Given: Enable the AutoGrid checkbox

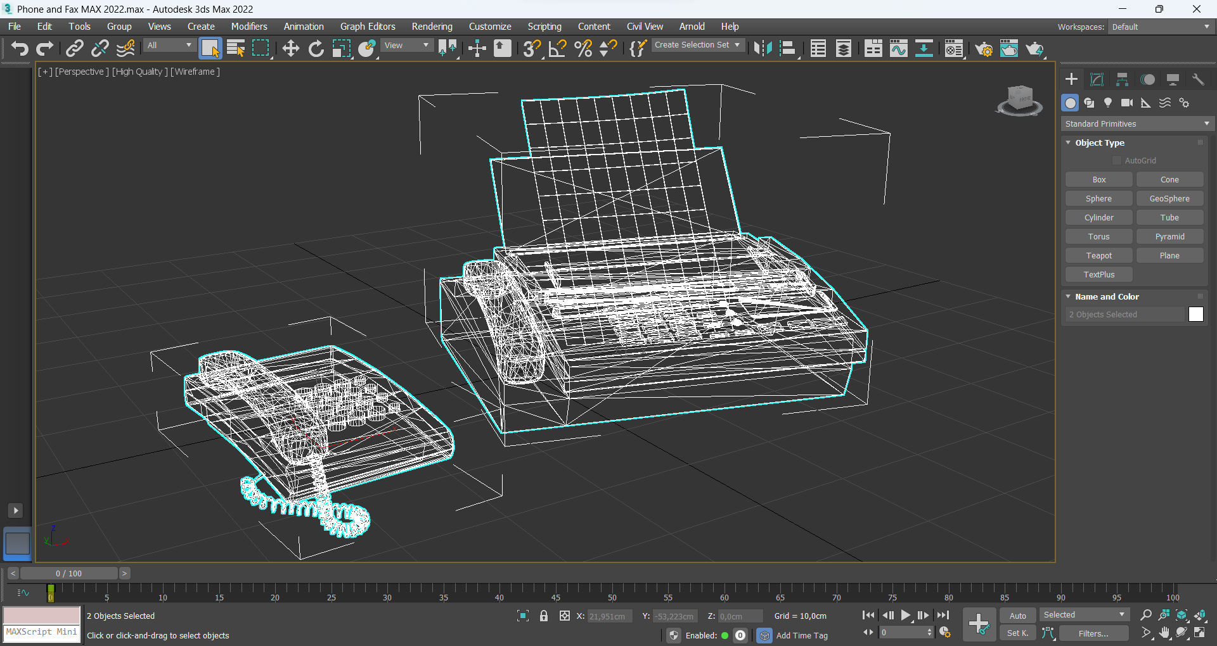Looking at the screenshot, I should tap(1117, 160).
